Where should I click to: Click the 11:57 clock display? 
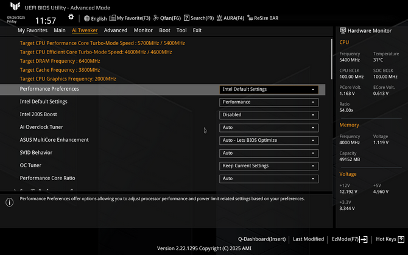[46, 21]
